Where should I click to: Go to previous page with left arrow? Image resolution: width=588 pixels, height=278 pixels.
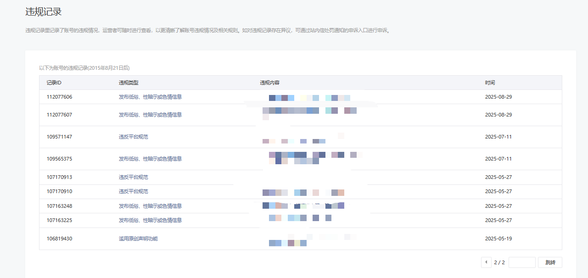pos(486,262)
